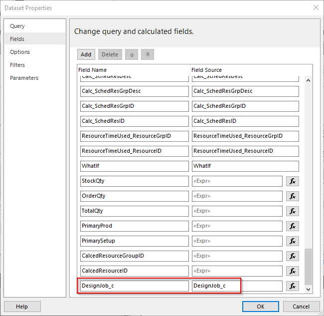Confirm changes with the OK button
Screen dimensions: 324x316
tap(260, 307)
